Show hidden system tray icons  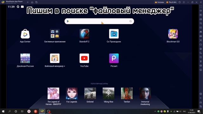click(x=155, y=111)
